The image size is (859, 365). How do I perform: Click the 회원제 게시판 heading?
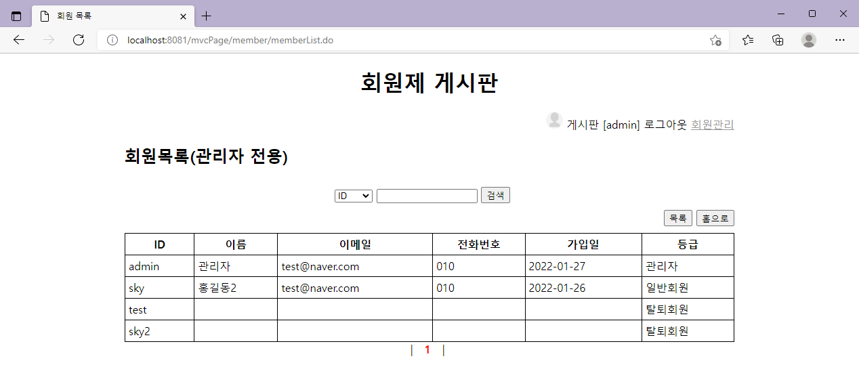click(429, 83)
